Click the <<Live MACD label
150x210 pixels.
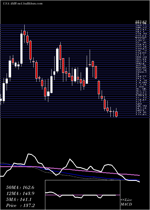click(x=126, y=202)
